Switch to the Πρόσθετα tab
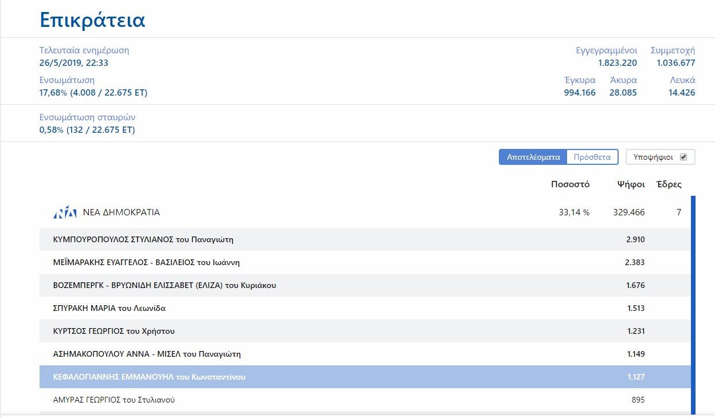The width and height of the screenshot is (715, 418). tap(592, 157)
